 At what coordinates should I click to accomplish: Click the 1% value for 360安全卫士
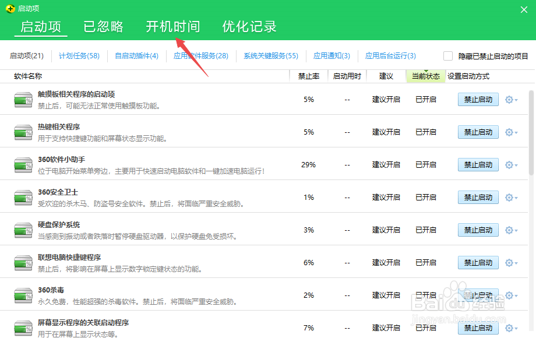click(309, 198)
